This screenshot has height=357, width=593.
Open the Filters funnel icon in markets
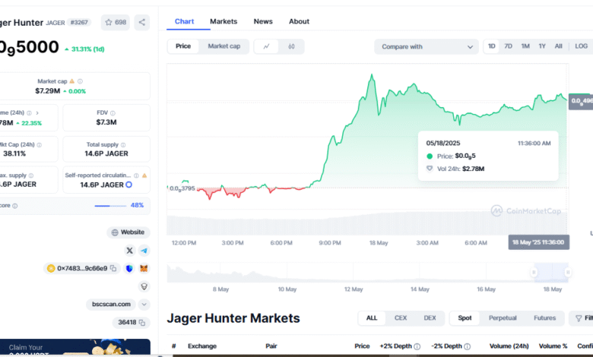pos(579,318)
